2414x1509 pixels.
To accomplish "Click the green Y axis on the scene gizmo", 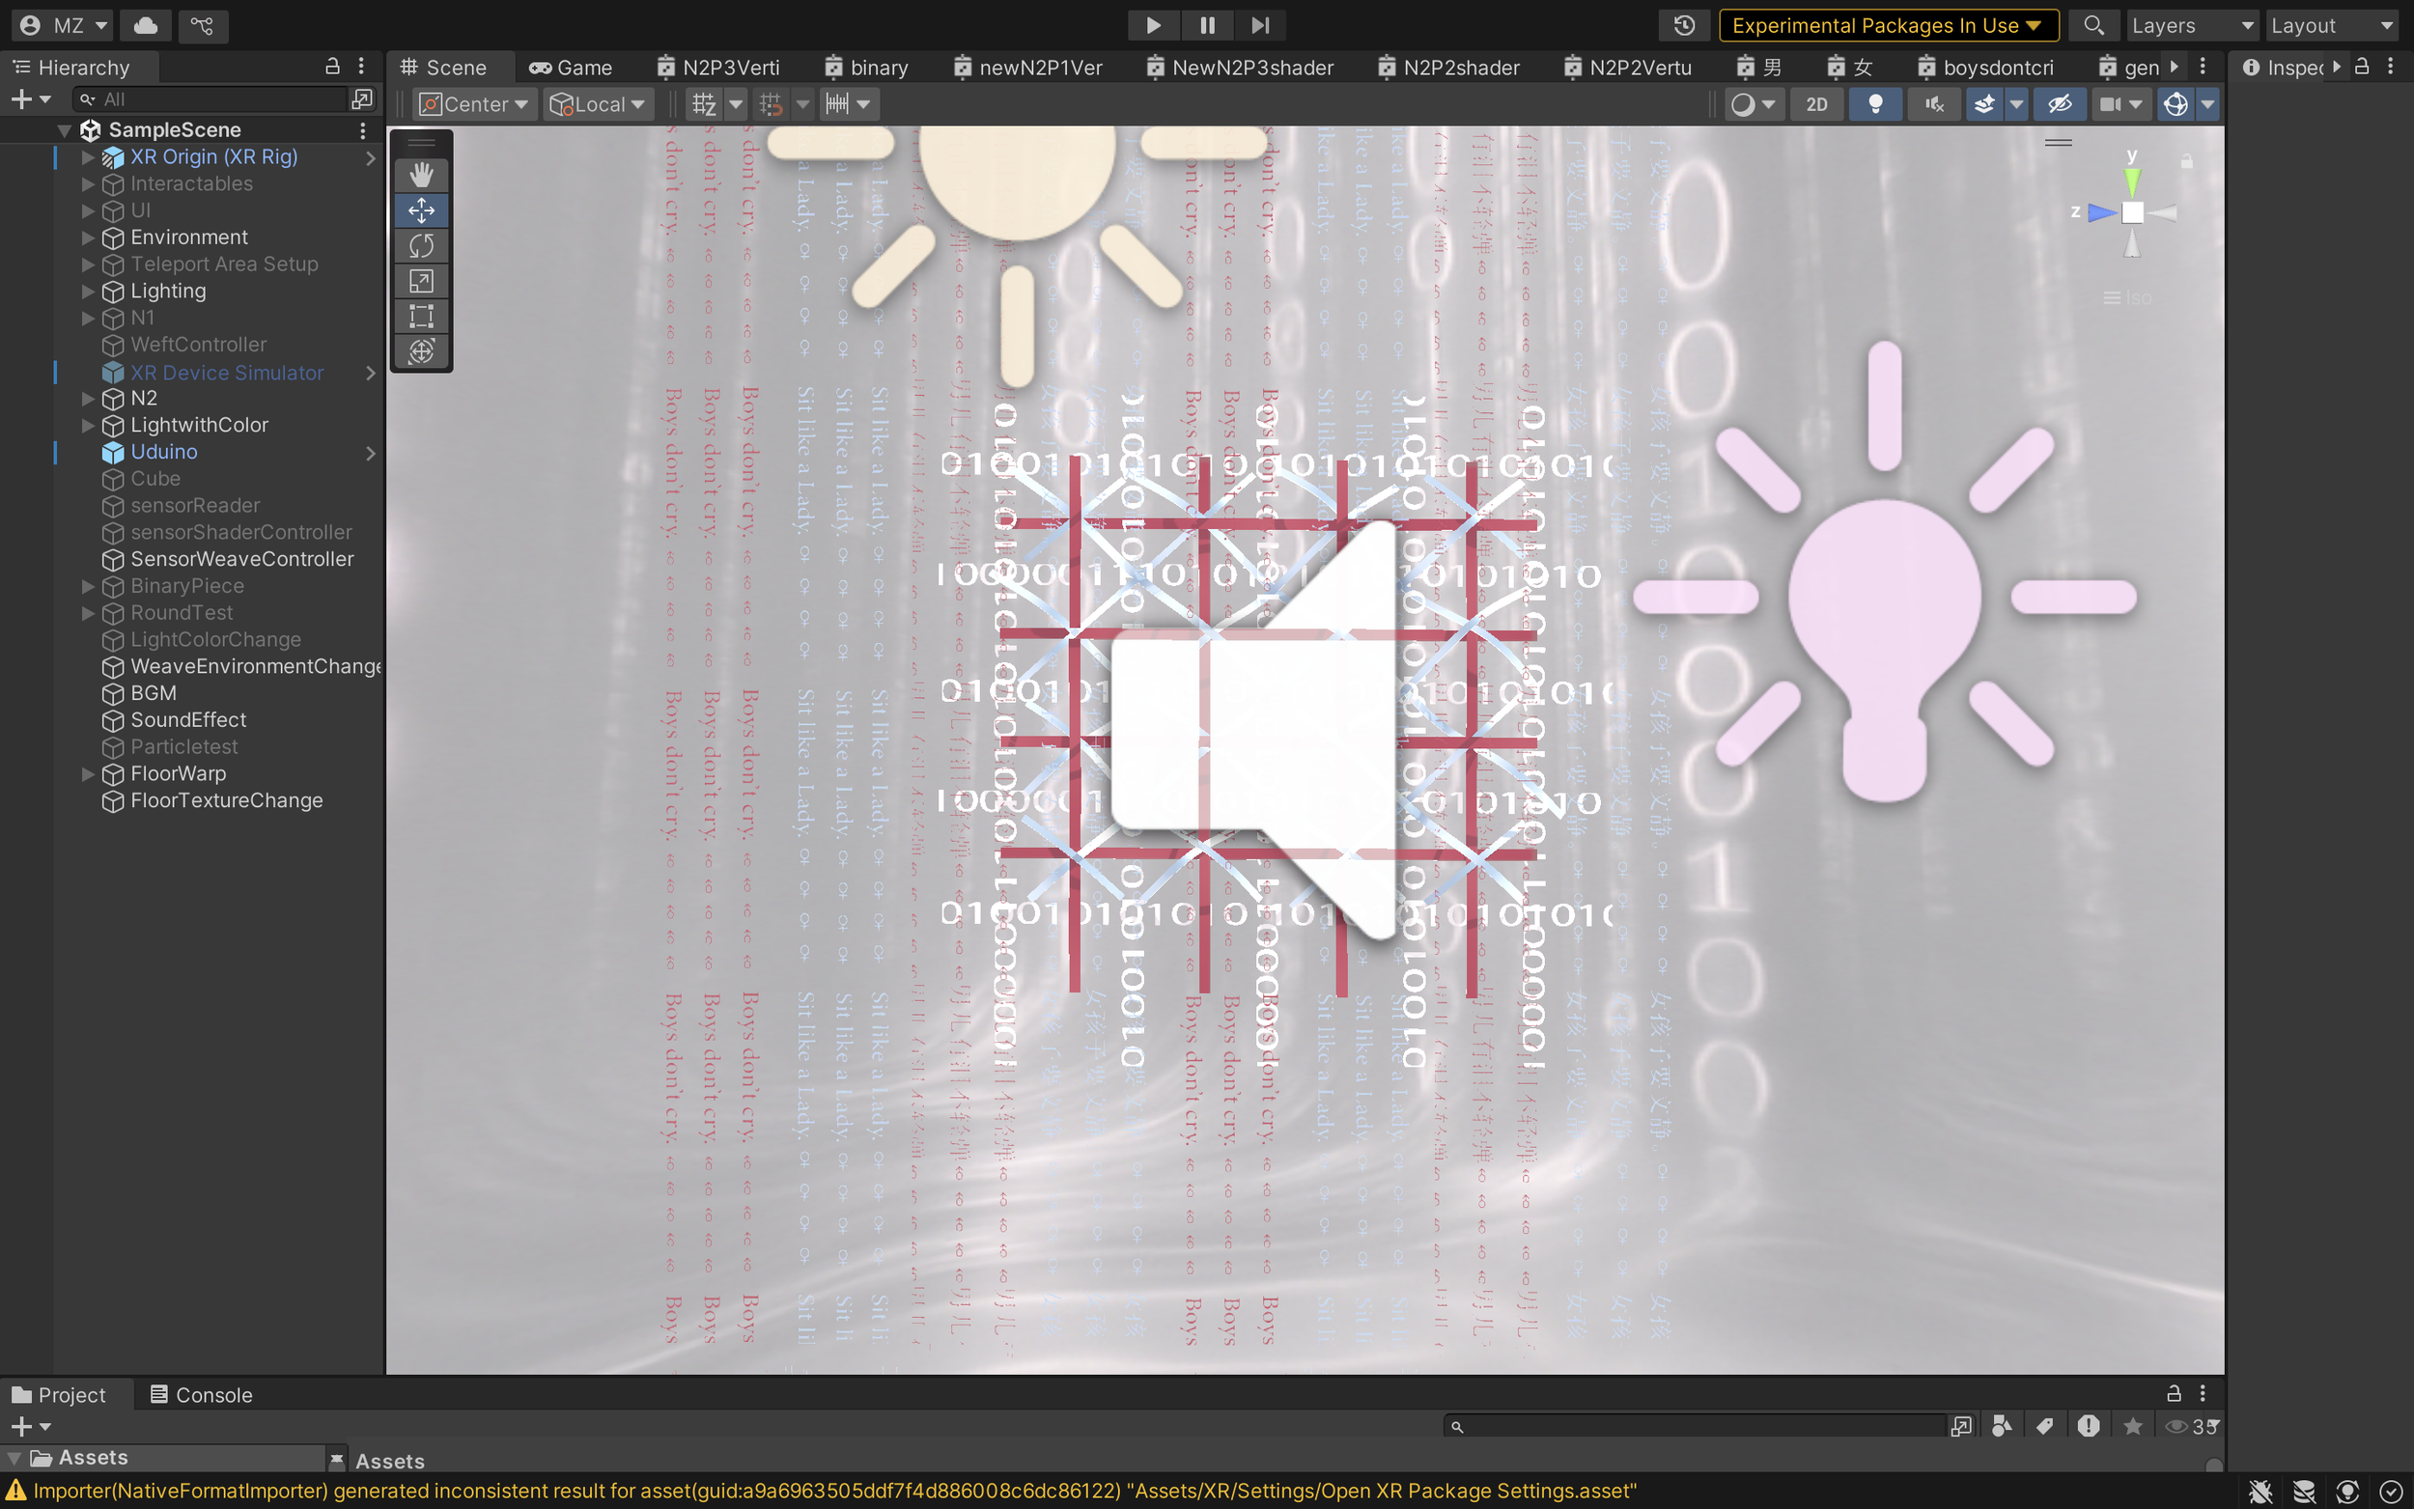I will point(2133,180).
